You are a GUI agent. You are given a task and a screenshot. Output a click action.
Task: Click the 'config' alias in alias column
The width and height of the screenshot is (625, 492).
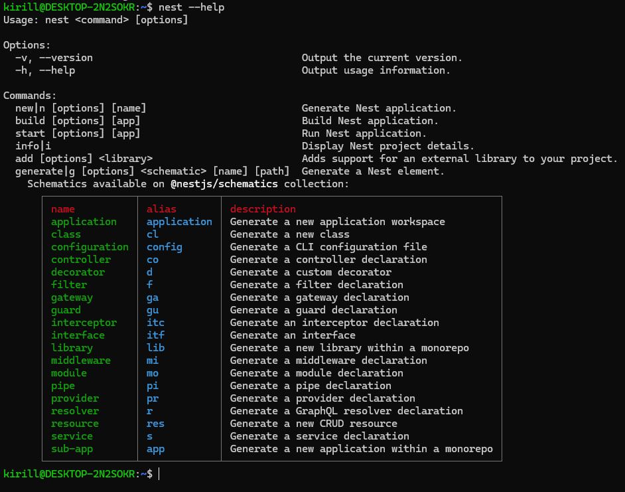[x=165, y=248]
